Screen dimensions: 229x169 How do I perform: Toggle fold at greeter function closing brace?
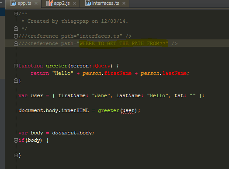click(16, 81)
